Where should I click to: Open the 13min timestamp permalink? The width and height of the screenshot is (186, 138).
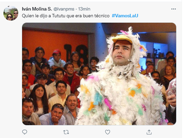pos(84,9)
